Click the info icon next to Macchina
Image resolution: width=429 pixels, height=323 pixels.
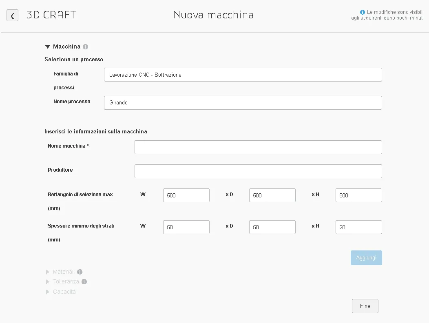[85, 47]
